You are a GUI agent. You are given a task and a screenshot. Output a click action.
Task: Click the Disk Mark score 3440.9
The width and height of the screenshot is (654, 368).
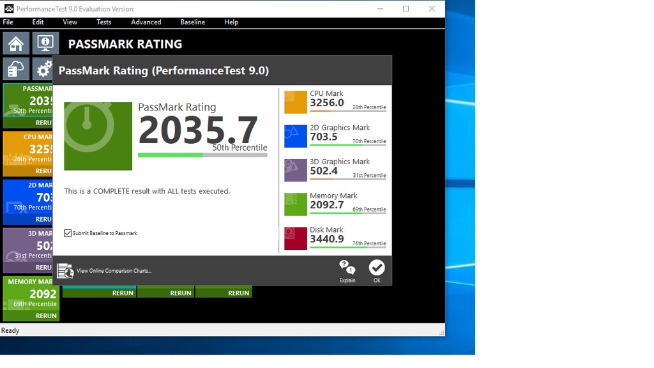coord(327,239)
